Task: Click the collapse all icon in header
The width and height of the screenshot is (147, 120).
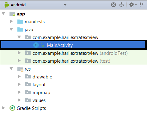Action: (x=121, y=5)
